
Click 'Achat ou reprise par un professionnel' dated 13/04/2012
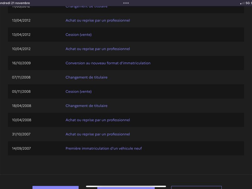[98, 20]
